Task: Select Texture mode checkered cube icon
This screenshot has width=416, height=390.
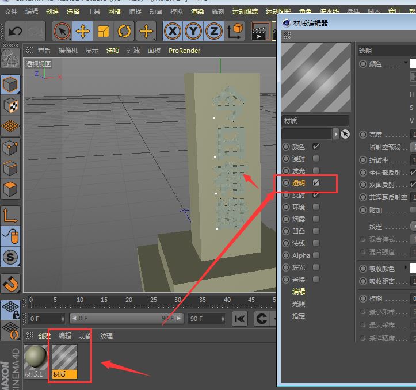Action: pyautogui.click(x=10, y=106)
